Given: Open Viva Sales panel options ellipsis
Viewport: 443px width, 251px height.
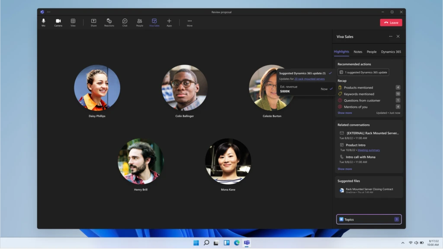Looking at the screenshot, I should (x=391, y=37).
